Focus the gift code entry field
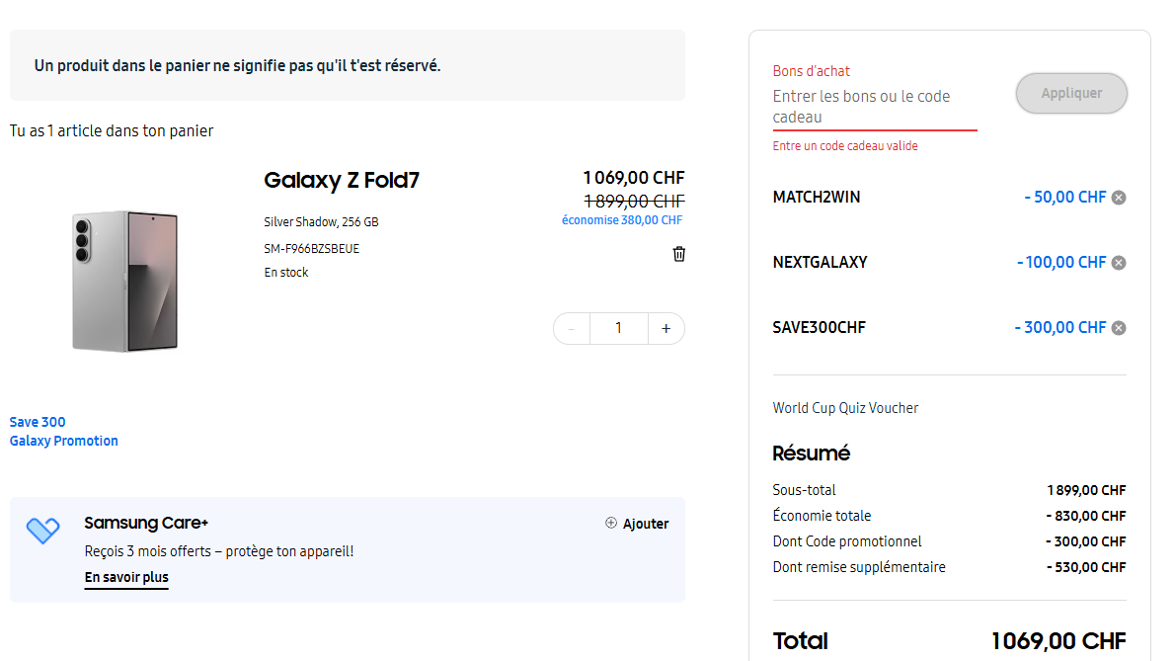The image size is (1176, 661). pyautogui.click(x=875, y=107)
